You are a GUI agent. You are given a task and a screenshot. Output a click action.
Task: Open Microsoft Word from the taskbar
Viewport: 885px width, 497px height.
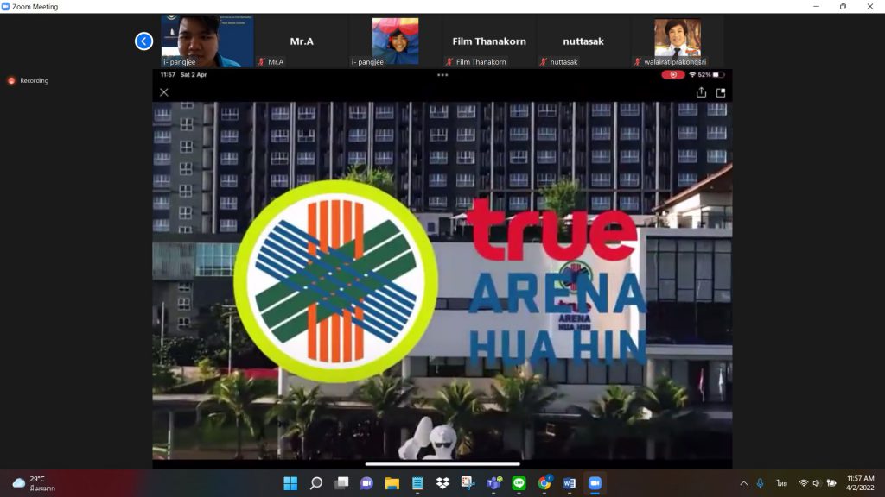click(x=570, y=483)
